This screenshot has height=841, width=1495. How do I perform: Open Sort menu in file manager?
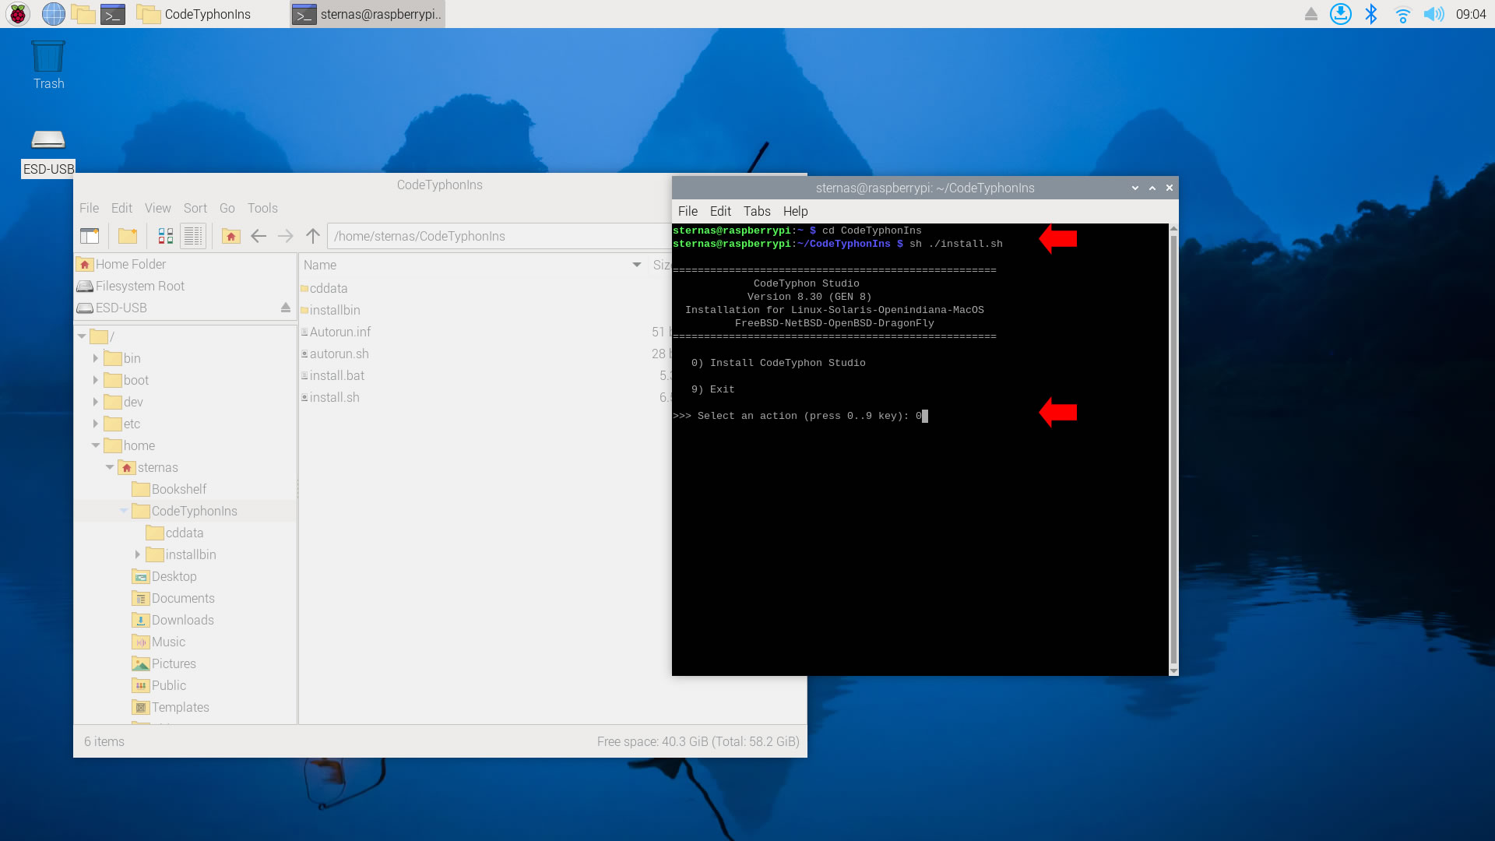tap(195, 208)
